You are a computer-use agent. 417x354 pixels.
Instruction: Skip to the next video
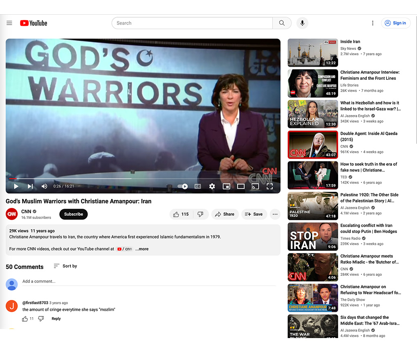point(30,186)
